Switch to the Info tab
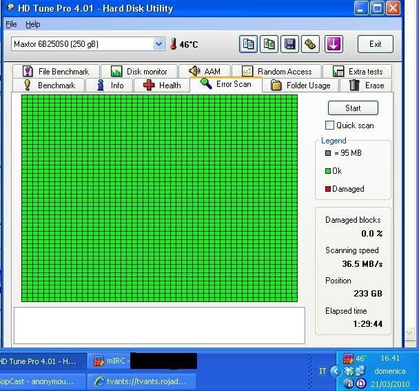Image resolution: width=419 pixels, height=391 pixels. (109, 86)
